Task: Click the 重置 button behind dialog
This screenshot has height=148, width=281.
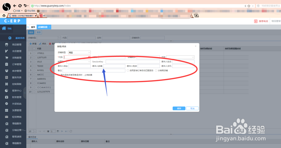Action: pos(39,32)
